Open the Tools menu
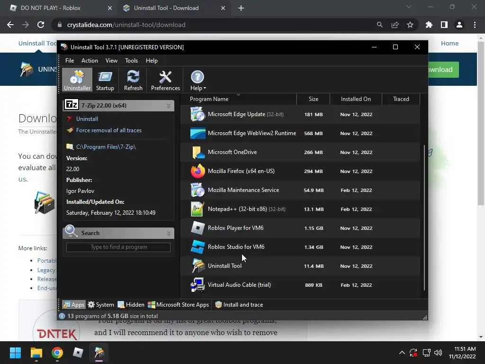This screenshot has width=485, height=364. tap(132, 61)
